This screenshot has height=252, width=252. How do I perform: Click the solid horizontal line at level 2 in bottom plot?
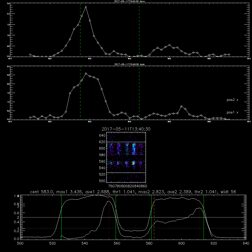click(133, 217)
